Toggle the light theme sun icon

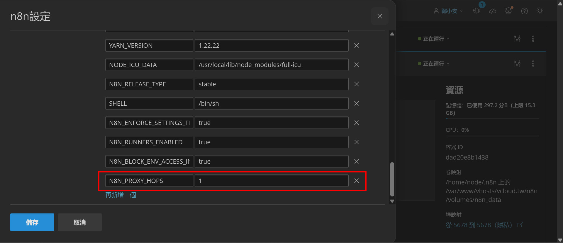(x=540, y=11)
